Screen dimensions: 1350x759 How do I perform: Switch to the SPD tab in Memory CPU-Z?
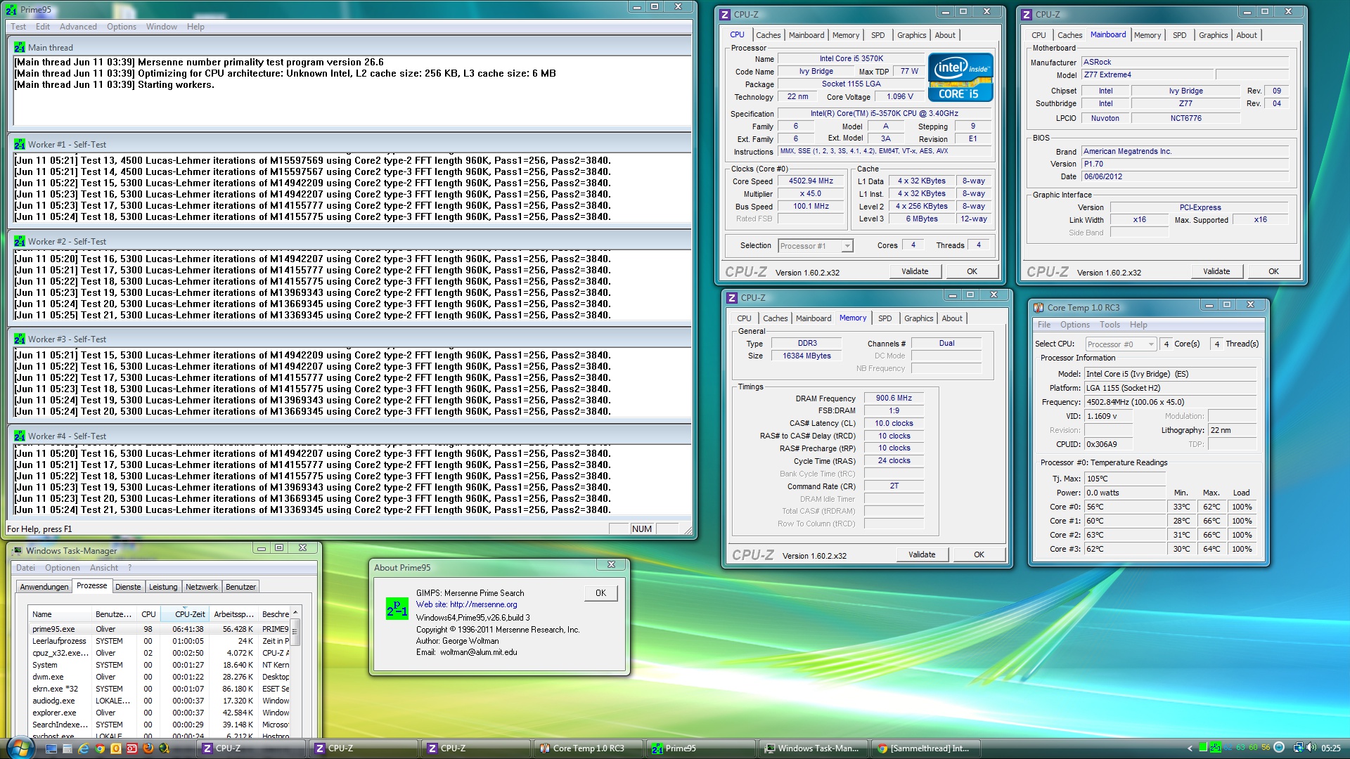point(885,318)
